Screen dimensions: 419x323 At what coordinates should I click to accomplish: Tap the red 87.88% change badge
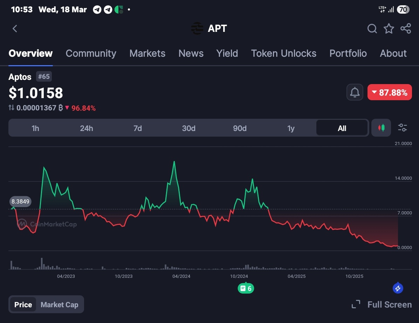pyautogui.click(x=389, y=92)
